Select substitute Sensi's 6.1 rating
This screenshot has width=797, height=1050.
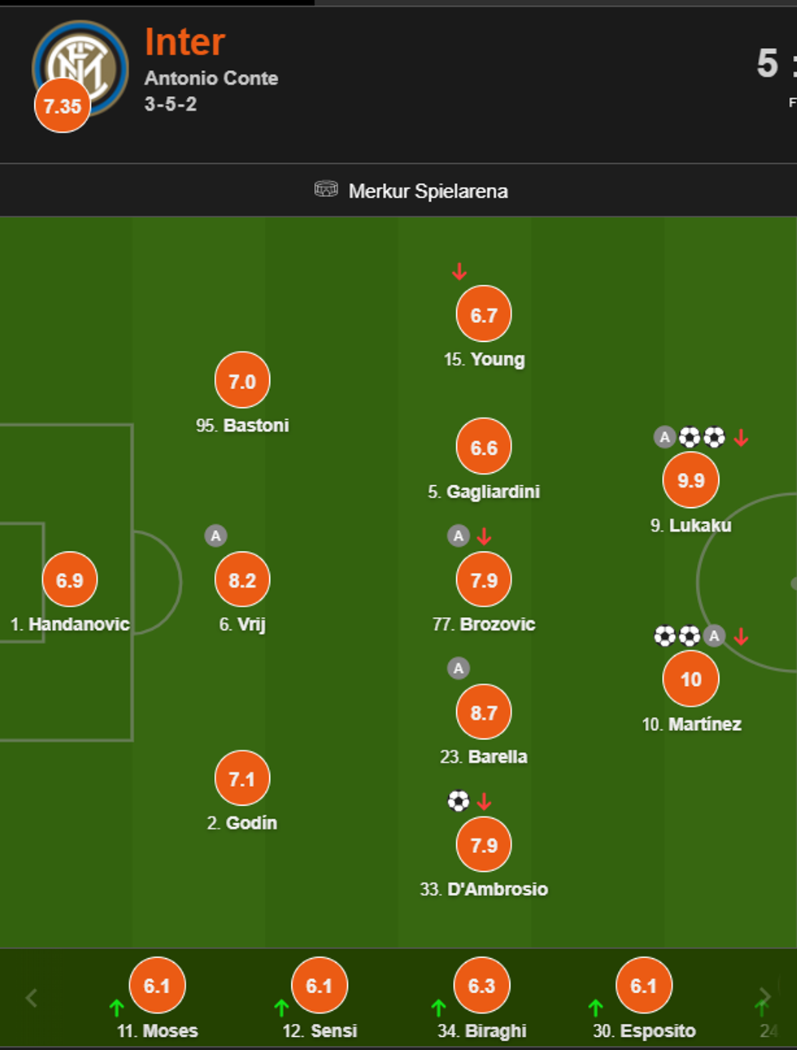click(319, 986)
